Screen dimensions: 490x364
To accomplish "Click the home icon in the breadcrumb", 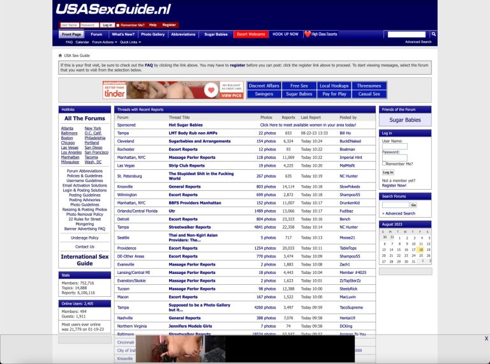I will 60,56.
